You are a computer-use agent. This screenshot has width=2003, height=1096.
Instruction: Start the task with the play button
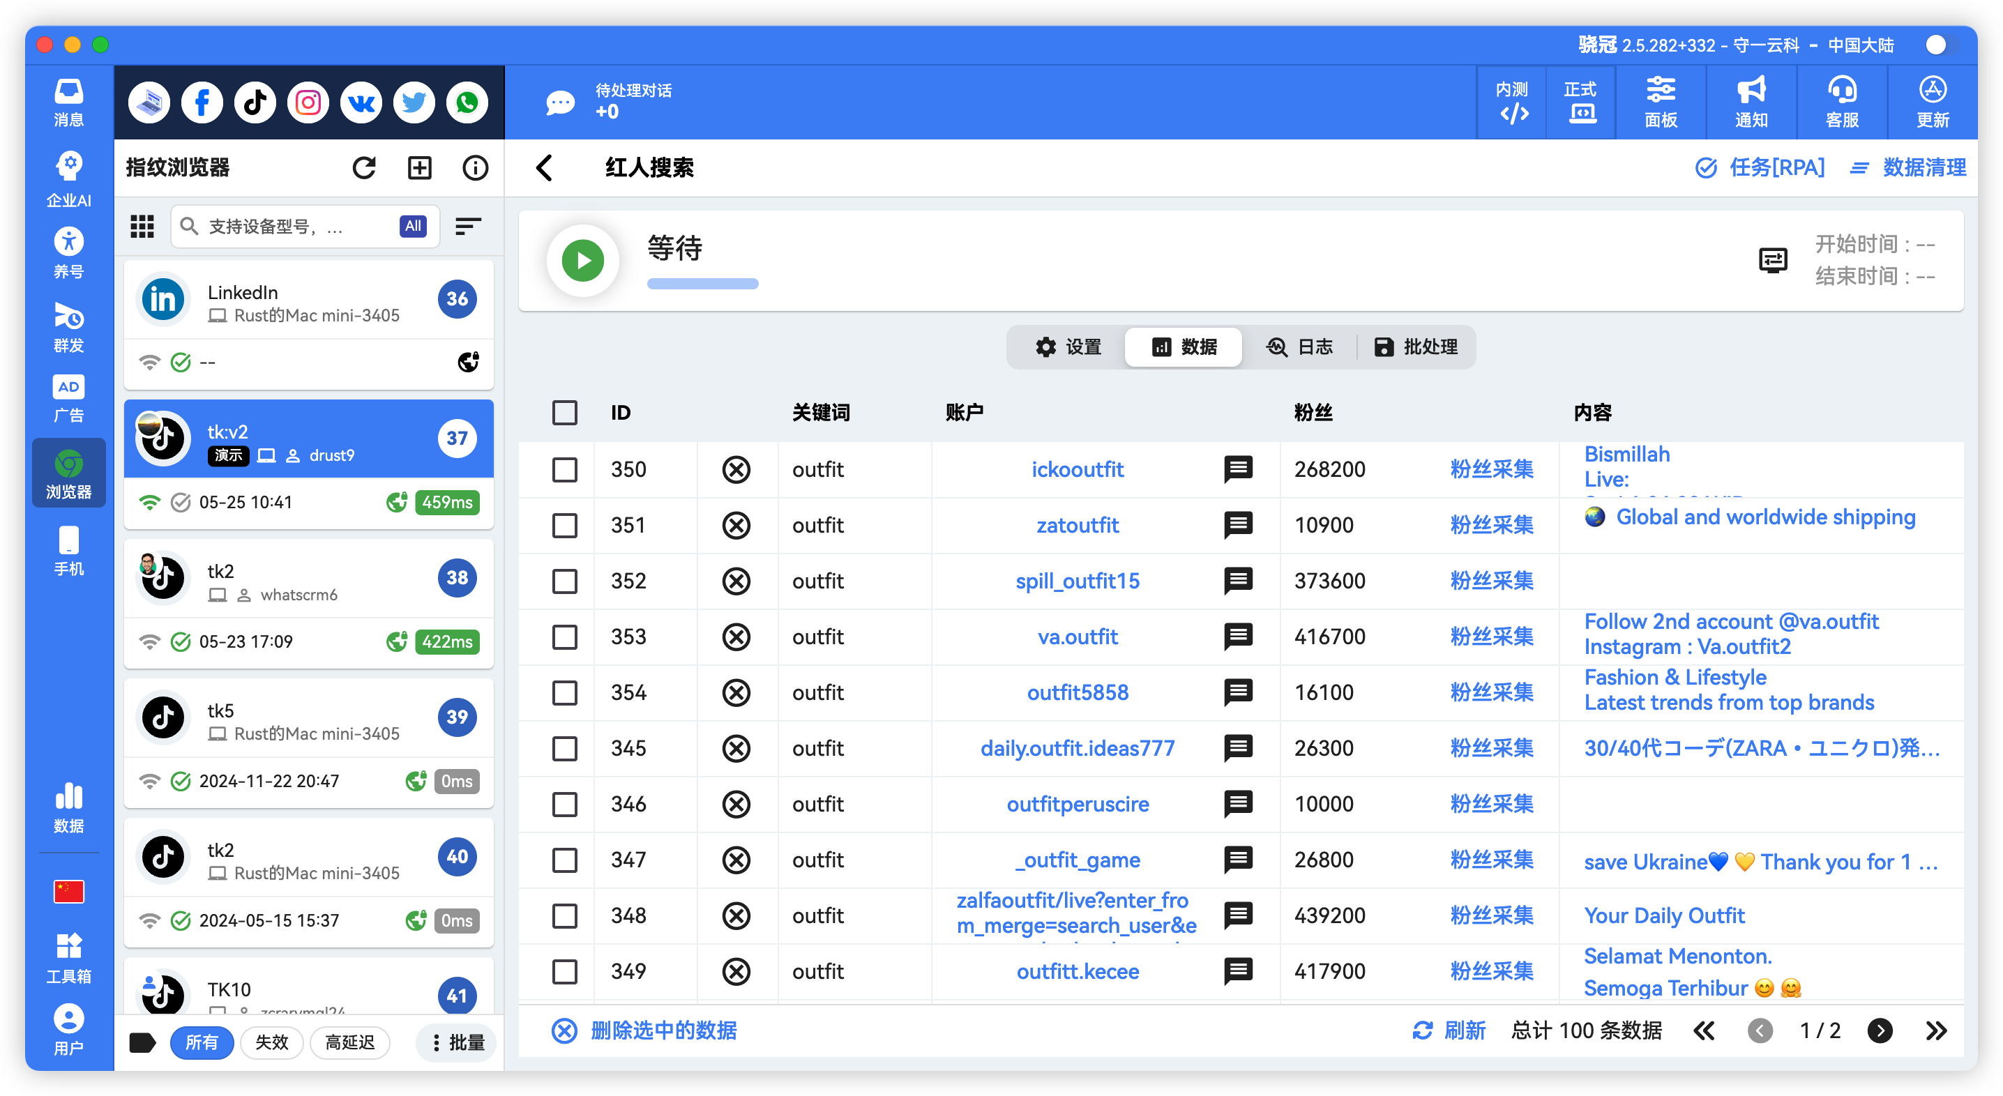click(582, 260)
